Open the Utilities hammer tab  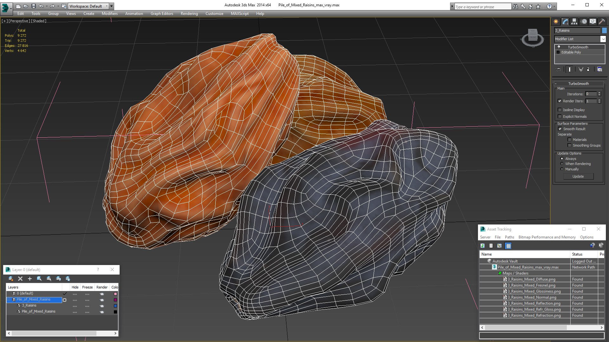click(x=602, y=22)
